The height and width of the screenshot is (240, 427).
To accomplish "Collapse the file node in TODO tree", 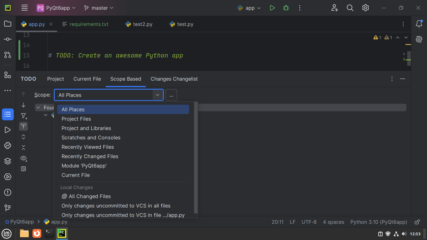I will [46, 115].
